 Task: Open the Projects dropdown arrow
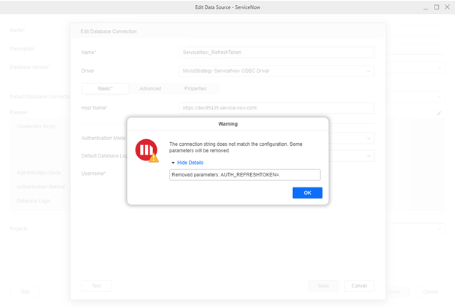click(x=440, y=229)
